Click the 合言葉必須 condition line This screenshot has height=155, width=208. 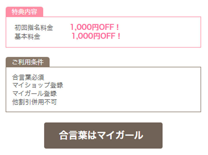[x=28, y=77]
